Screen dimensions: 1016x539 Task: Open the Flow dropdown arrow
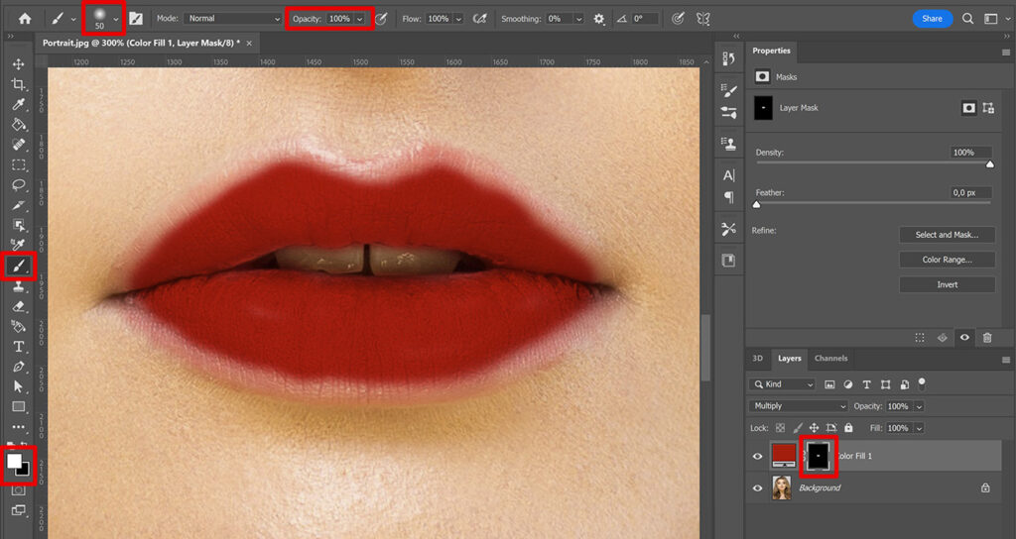click(458, 19)
